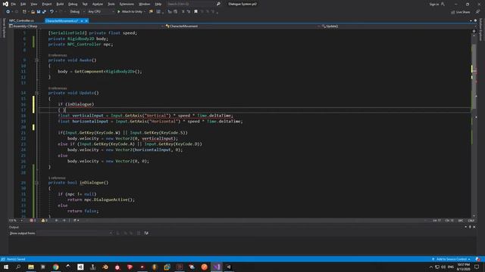Screen dimensions: 485x272
Task: Open the File menu
Action: click(x=14, y=4)
